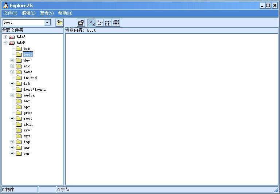The width and height of the screenshot is (280, 194).
Task: Expand the usr folder node
Action: coord(12,148)
